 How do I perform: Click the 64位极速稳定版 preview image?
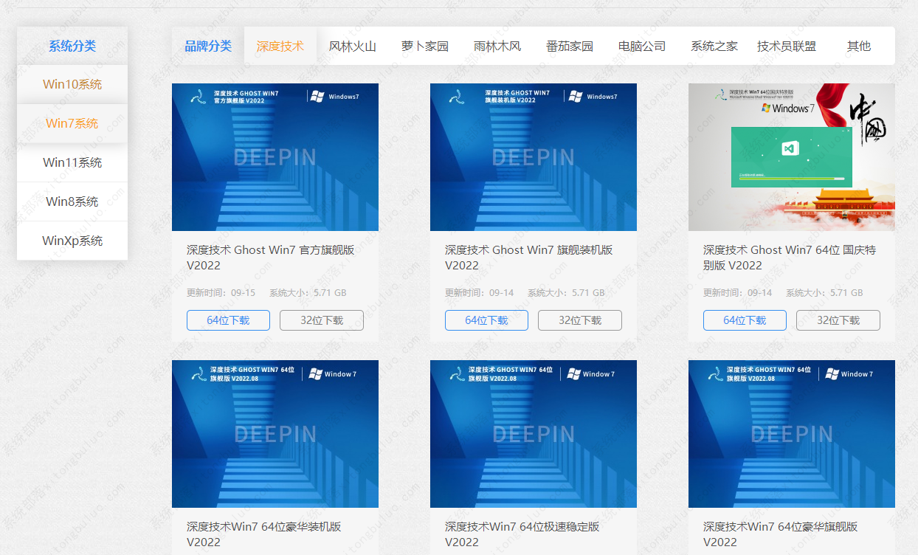point(533,433)
